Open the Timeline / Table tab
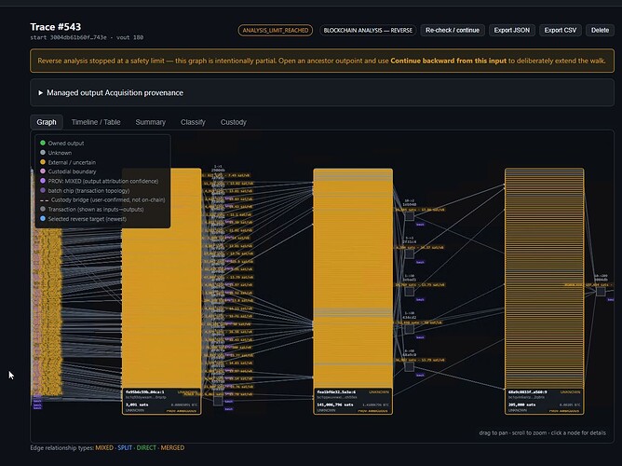Image resolution: width=622 pixels, height=466 pixels. click(x=96, y=122)
